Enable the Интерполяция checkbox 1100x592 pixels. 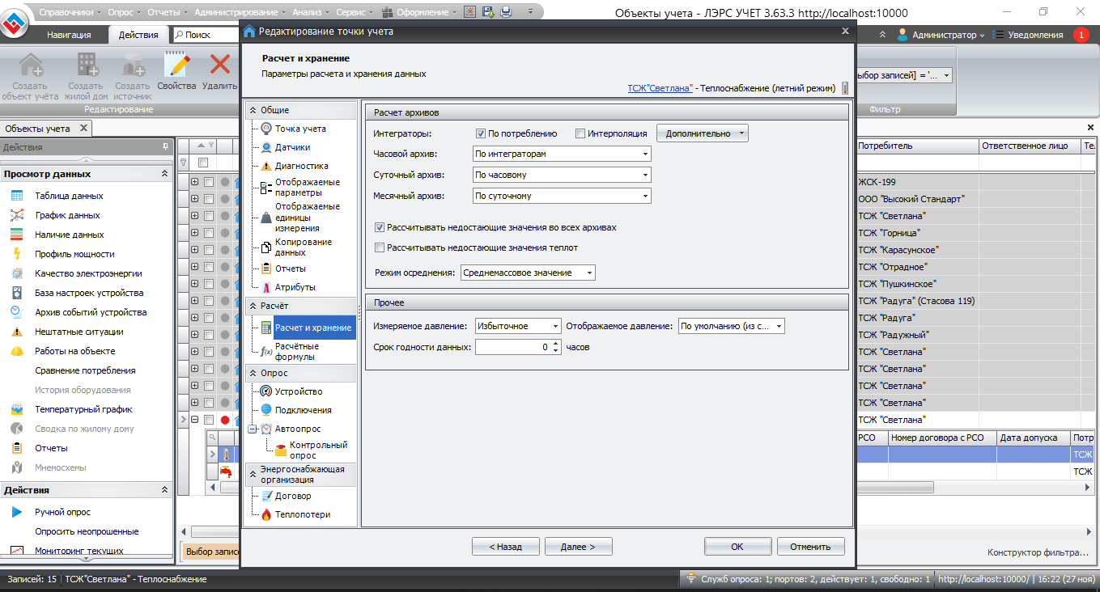coord(580,133)
